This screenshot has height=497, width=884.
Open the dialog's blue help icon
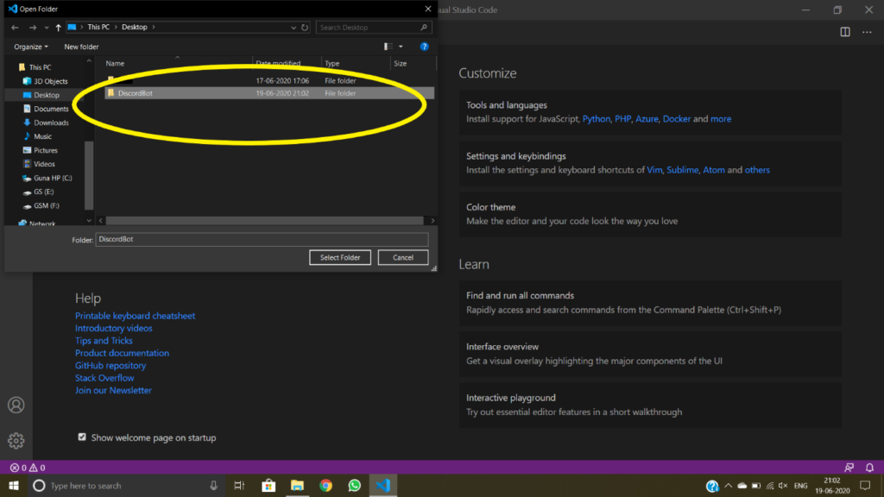tap(425, 47)
